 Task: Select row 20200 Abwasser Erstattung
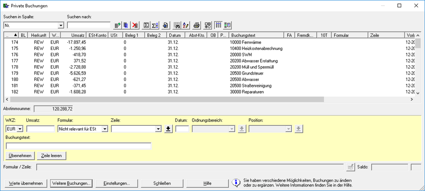point(209,61)
